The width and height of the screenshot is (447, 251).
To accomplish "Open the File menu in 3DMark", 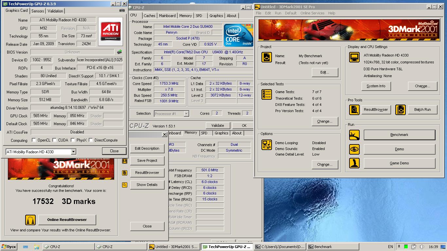I will point(259,13).
